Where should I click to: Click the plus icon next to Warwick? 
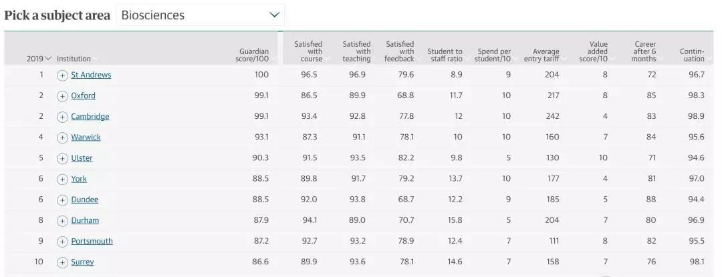(62, 137)
